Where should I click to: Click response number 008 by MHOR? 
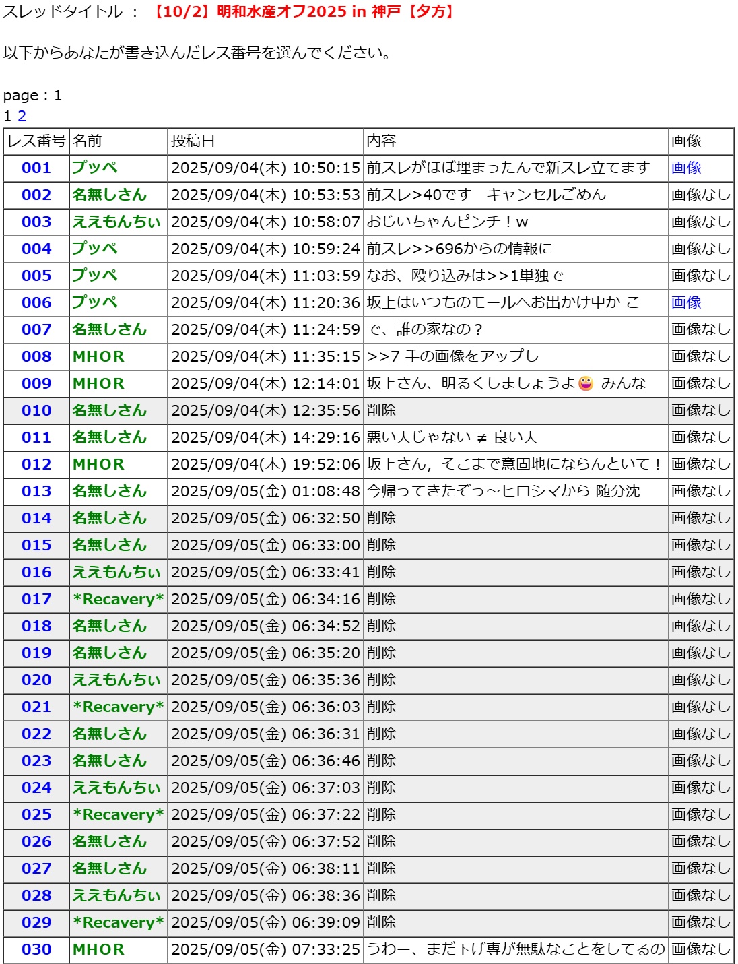click(x=36, y=357)
